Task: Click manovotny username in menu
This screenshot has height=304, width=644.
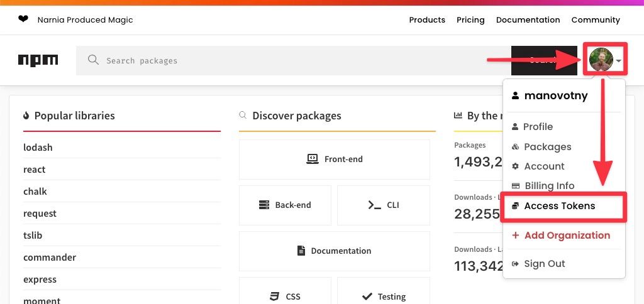Action: [x=556, y=95]
